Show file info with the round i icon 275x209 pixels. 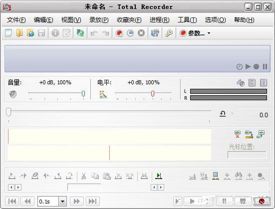click(x=55, y=33)
